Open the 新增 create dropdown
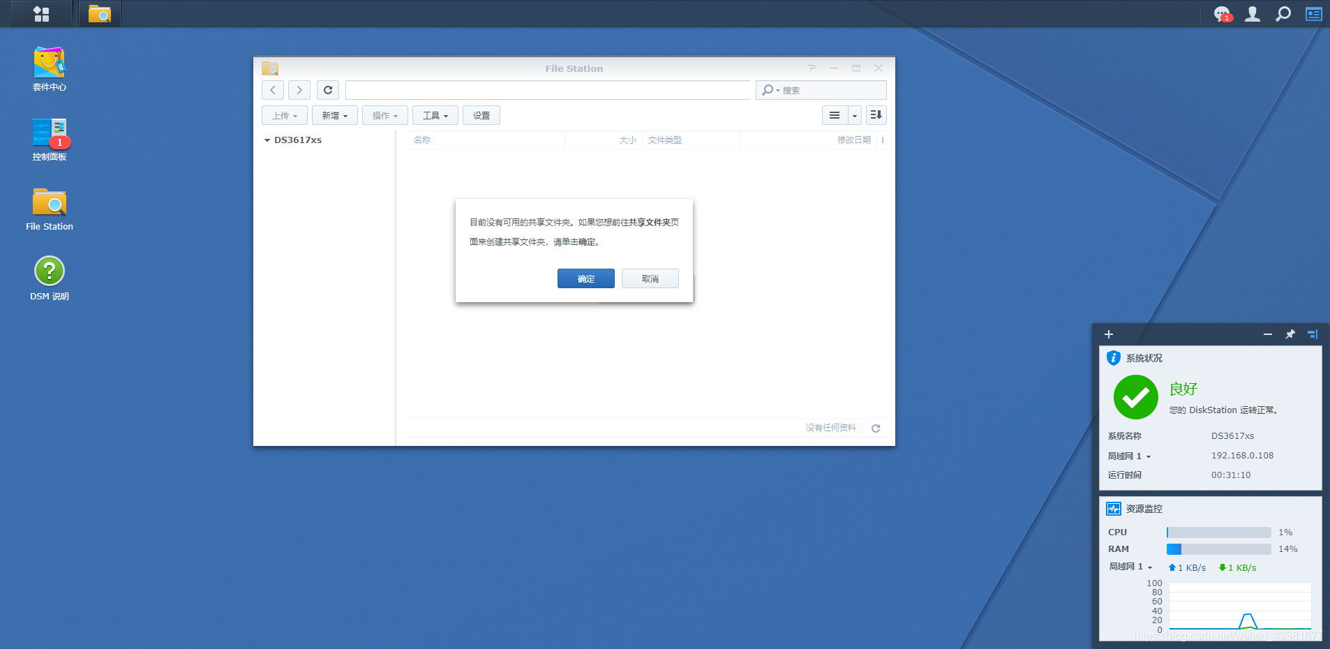 (x=335, y=115)
